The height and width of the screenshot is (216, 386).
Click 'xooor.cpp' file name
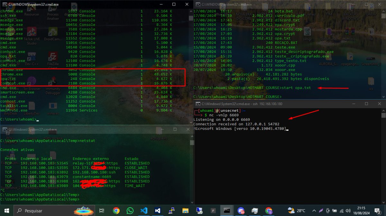coord(285,65)
